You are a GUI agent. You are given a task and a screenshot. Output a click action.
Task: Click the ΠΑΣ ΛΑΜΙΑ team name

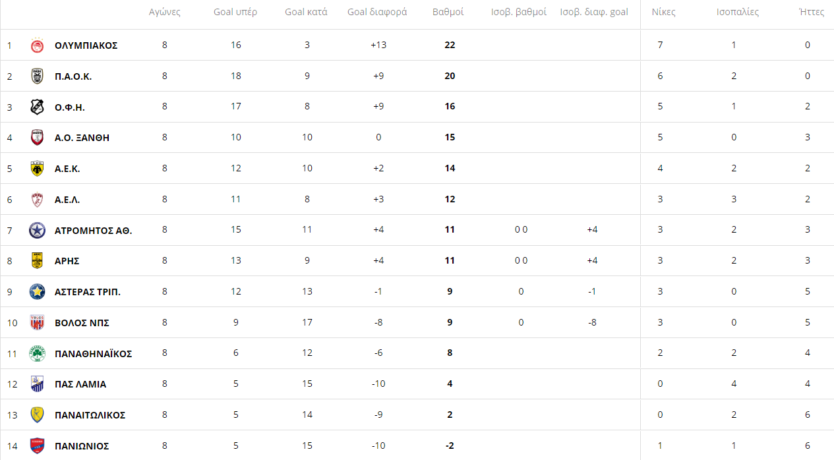(x=80, y=384)
